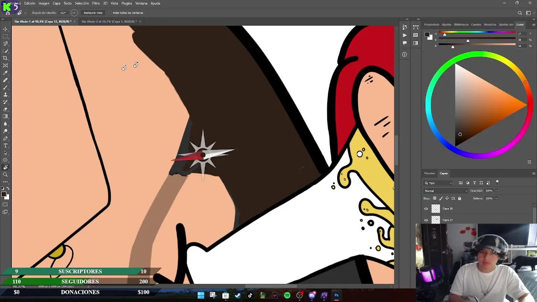Open the blend mode Normal dropdown

click(x=446, y=191)
